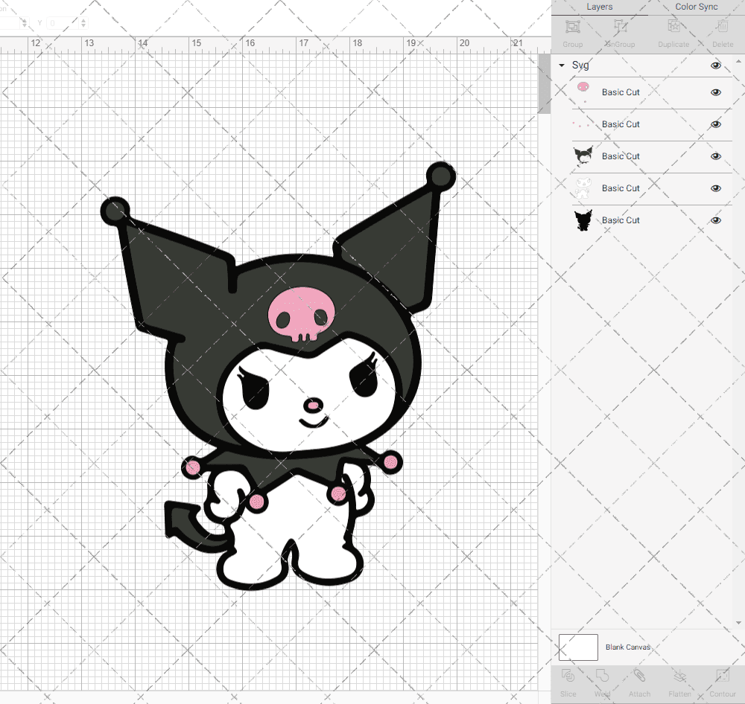Viewport: 745px width, 704px height.
Task: Open the Blank Canvas color swatch
Action: [578, 647]
